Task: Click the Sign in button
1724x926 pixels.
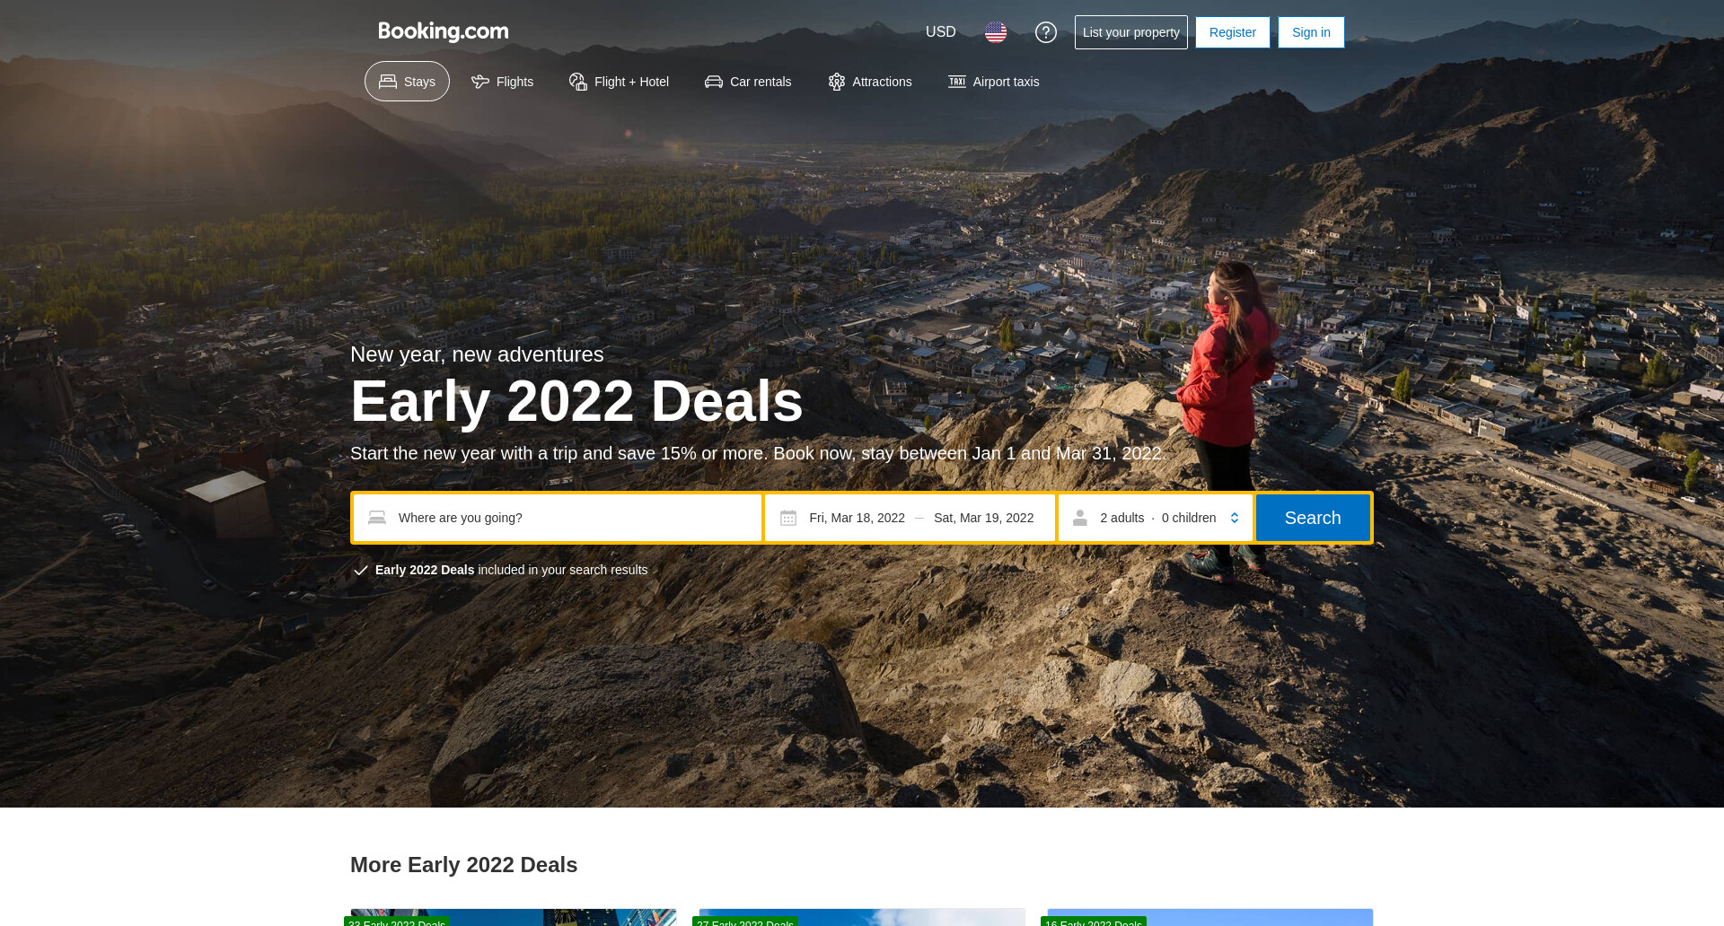Action: click(1311, 32)
